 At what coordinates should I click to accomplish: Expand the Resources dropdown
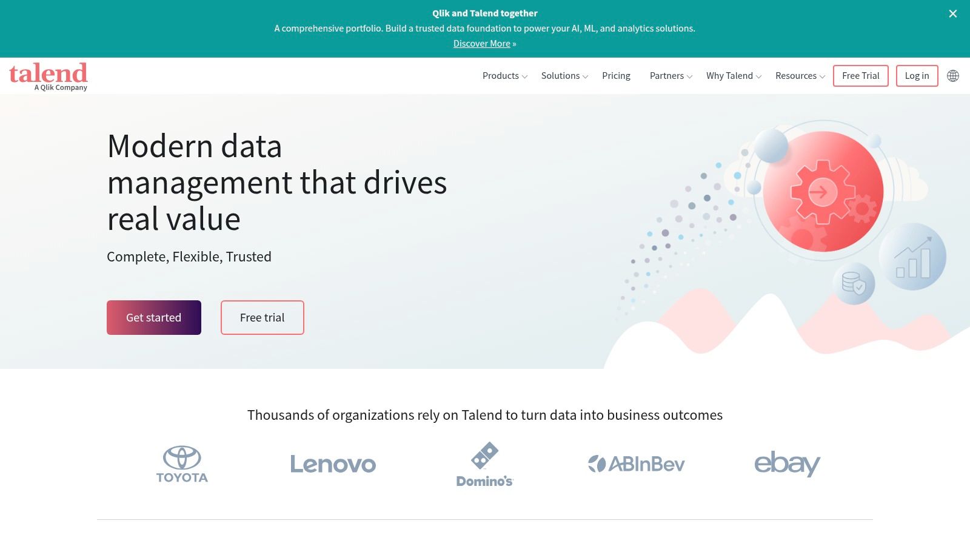[x=799, y=76]
